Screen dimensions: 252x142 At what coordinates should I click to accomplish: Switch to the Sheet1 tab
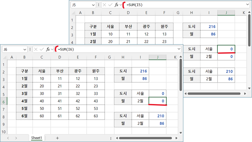pyautogui.click(x=37, y=138)
